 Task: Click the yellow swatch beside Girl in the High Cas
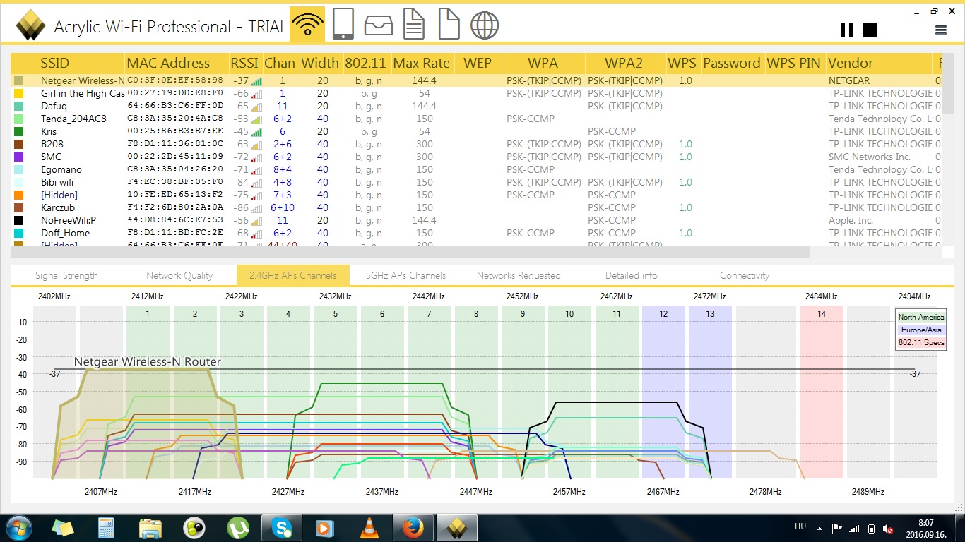(19, 93)
